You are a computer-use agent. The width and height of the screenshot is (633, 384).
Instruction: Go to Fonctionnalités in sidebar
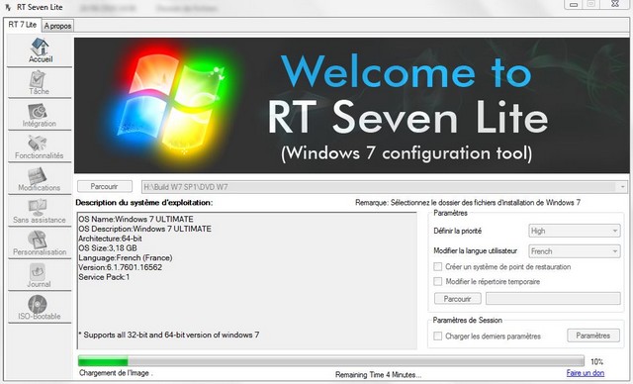[40, 147]
